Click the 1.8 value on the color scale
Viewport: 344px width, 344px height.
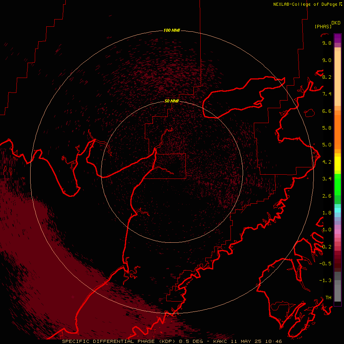pos(327,213)
